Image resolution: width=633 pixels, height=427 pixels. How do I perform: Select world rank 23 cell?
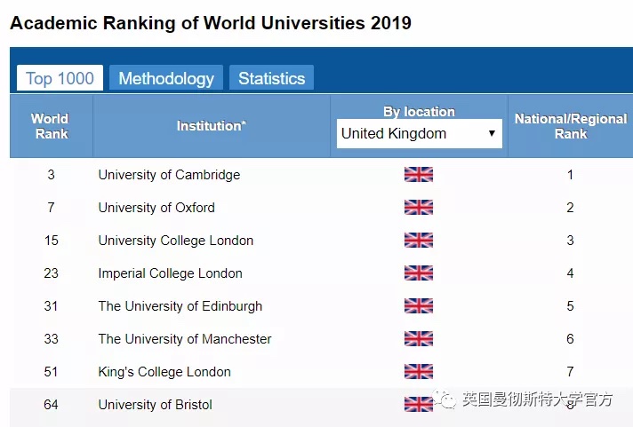coord(52,273)
